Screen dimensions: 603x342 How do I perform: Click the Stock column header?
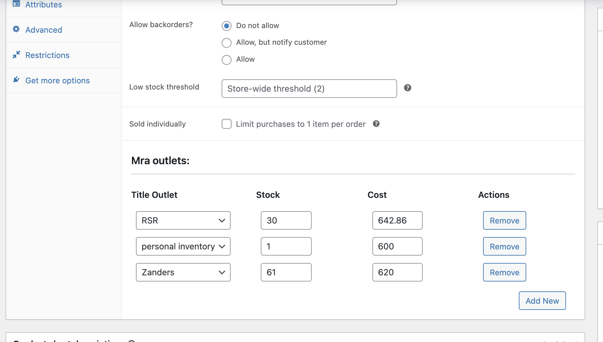[x=268, y=195]
